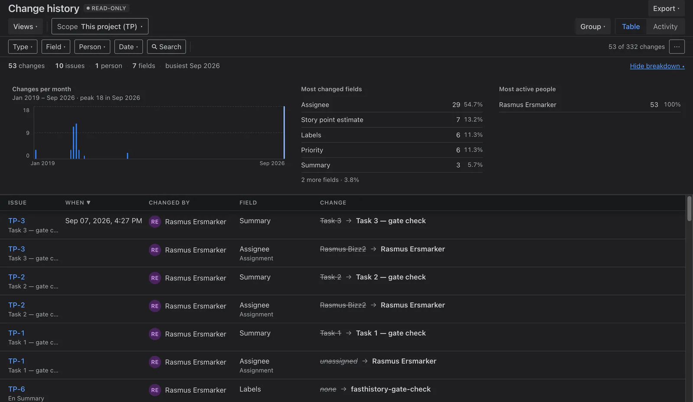Open TP-2 link in Assignee change row
The width and height of the screenshot is (693, 402).
[16, 305]
